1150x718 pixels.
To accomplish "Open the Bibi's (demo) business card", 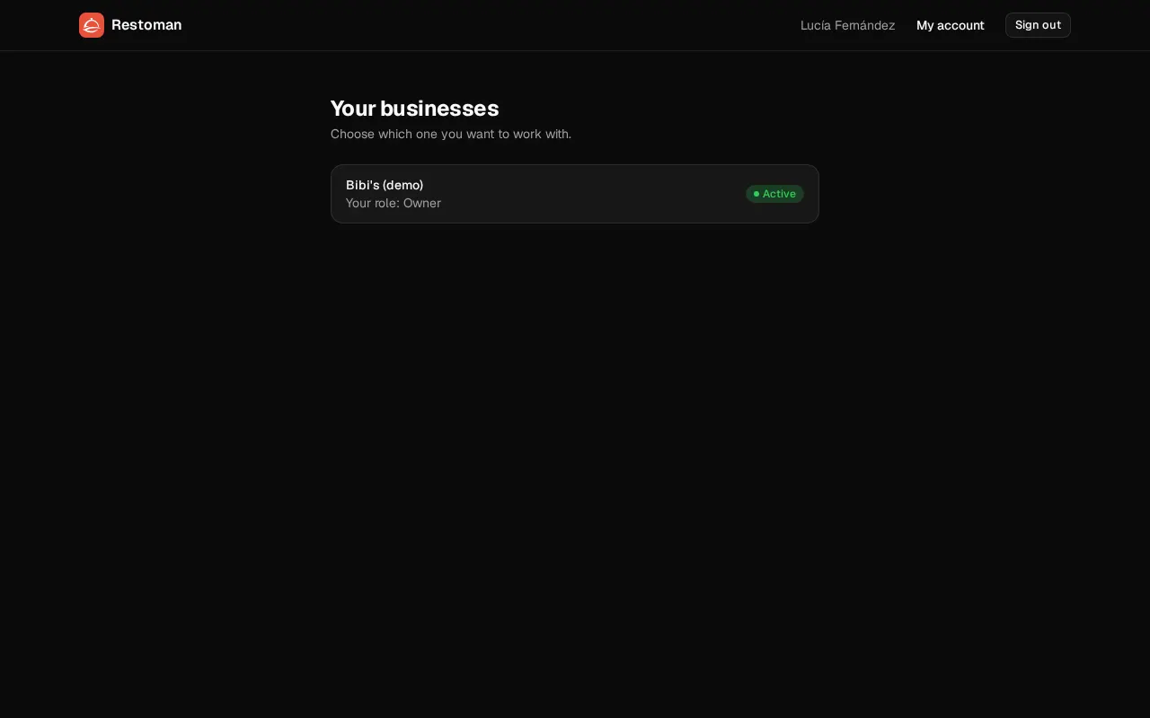I will (575, 194).
